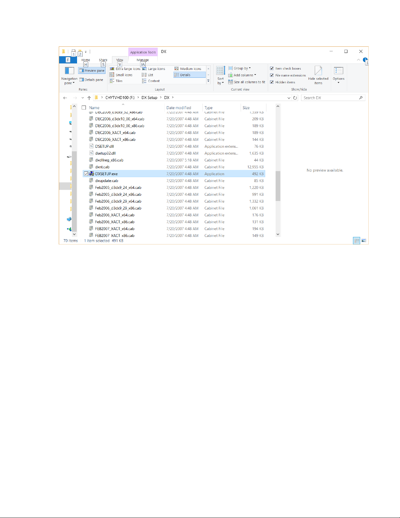Expand the address bar history dropdown
This screenshot has width=400, height=518.
pos(289,98)
